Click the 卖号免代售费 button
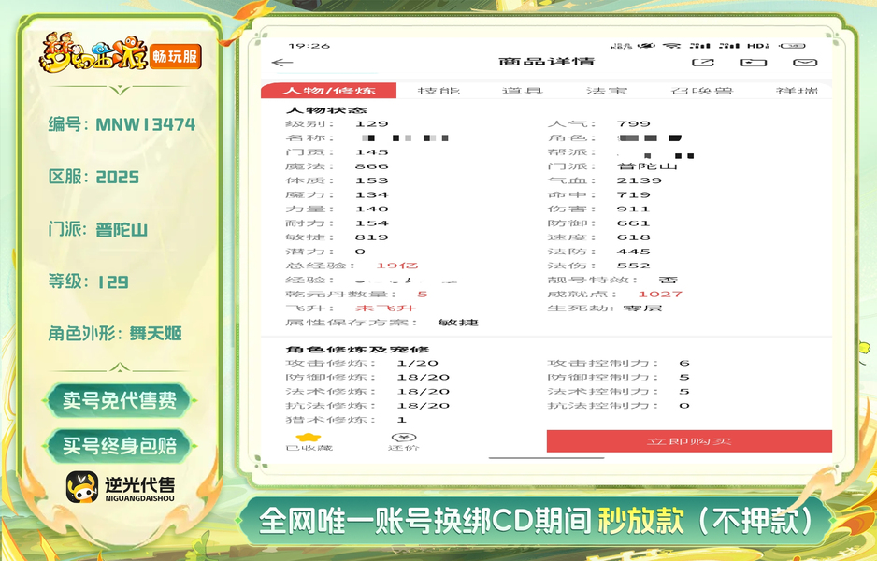 (119, 400)
